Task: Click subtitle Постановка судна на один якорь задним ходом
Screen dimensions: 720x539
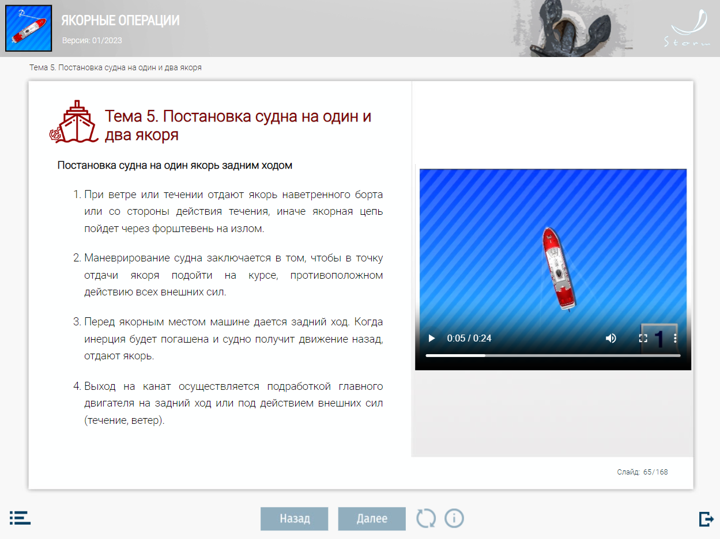Action: pyautogui.click(x=175, y=165)
